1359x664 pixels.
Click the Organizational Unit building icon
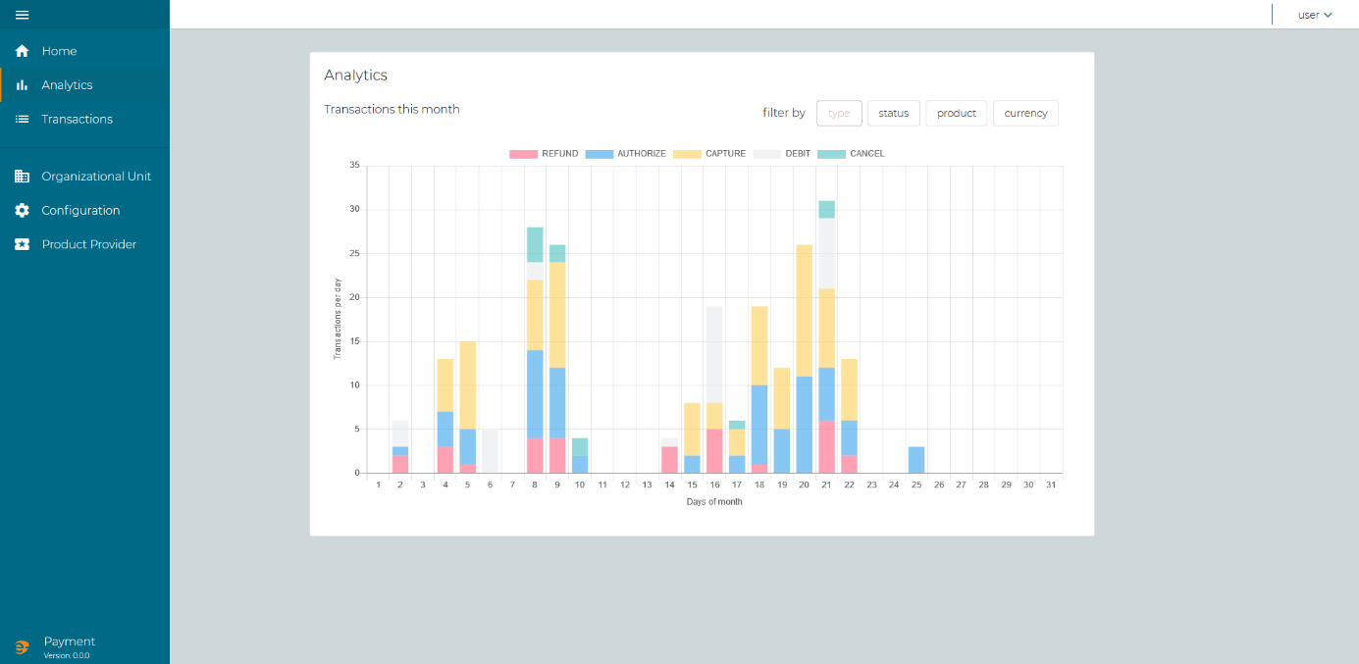tap(22, 177)
